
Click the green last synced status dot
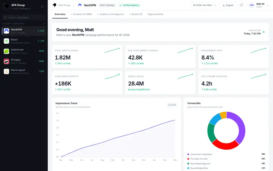point(264,32)
